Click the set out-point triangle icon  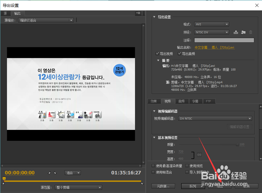tap(56, 173)
